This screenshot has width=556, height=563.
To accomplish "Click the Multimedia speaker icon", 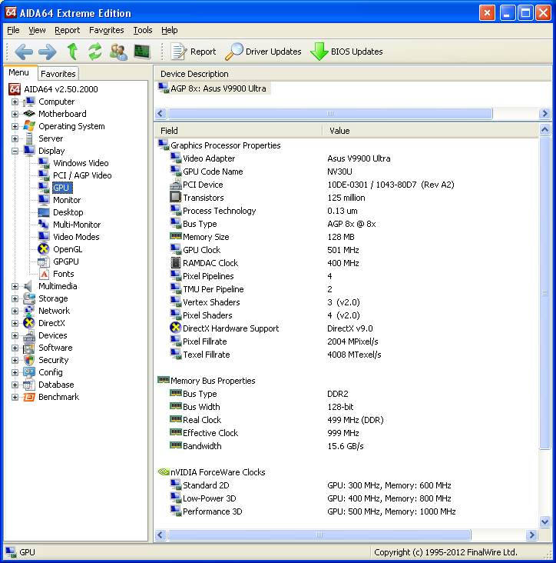I will [x=29, y=286].
